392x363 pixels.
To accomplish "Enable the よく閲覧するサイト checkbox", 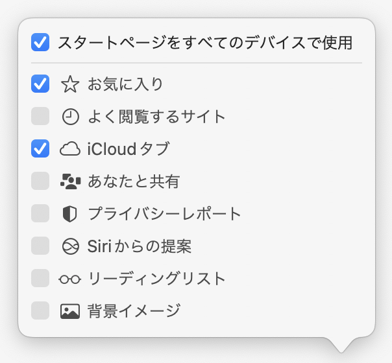I will tap(40, 116).
